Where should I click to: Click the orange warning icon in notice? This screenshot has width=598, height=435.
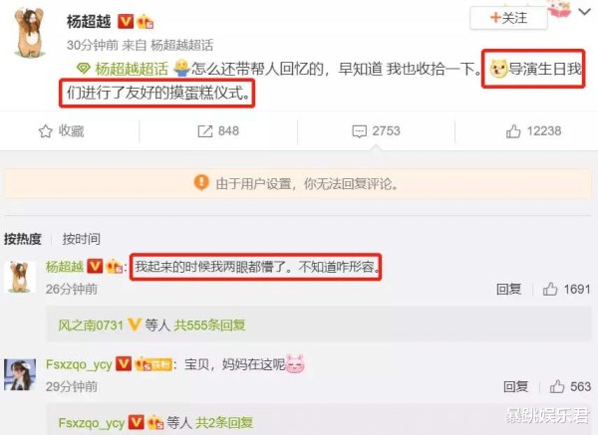pos(201,182)
